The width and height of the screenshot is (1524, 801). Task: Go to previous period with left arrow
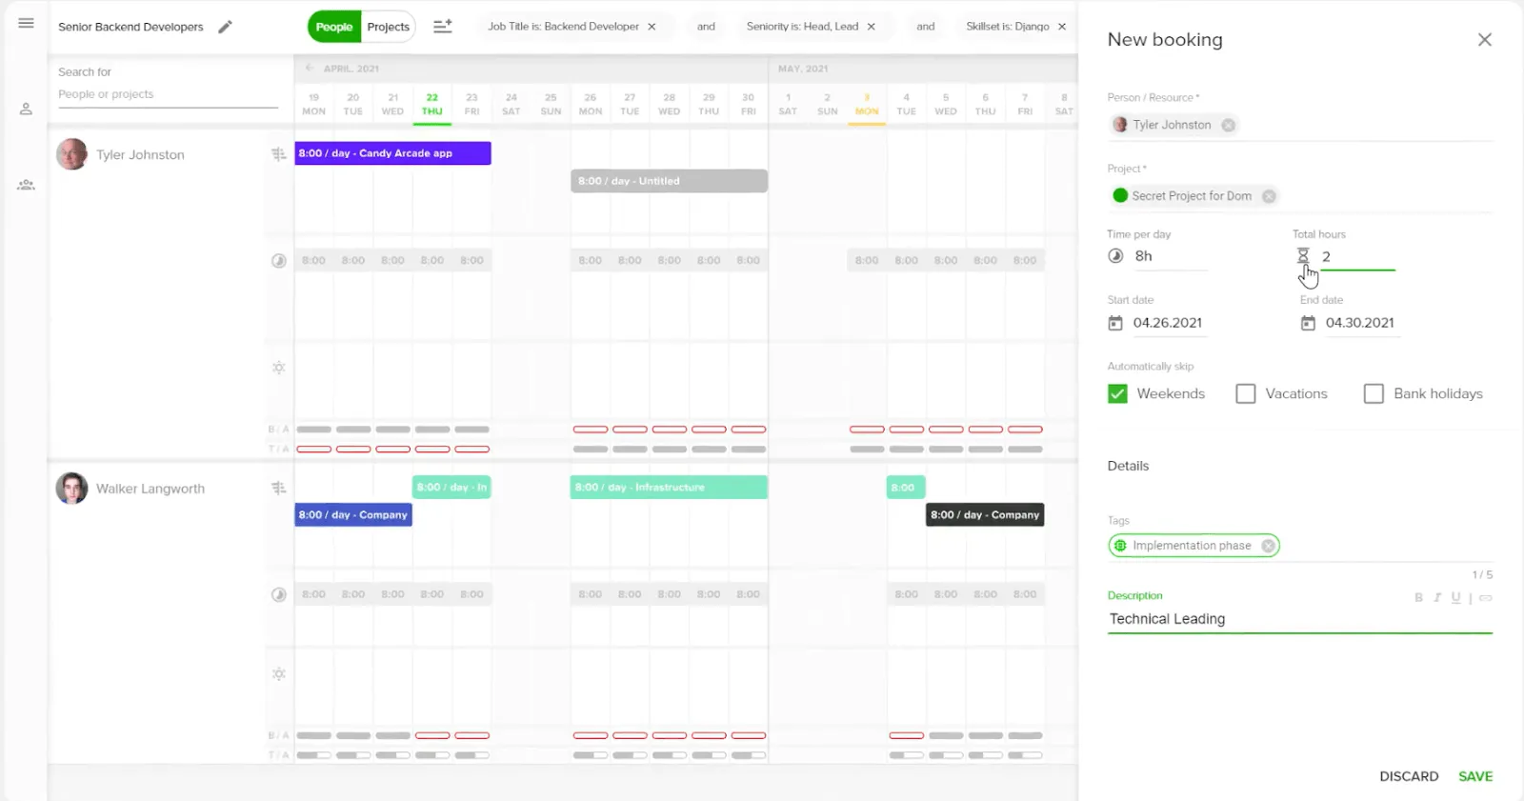[x=310, y=69]
